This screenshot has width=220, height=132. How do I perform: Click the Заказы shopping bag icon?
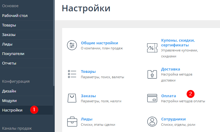tap(72, 98)
